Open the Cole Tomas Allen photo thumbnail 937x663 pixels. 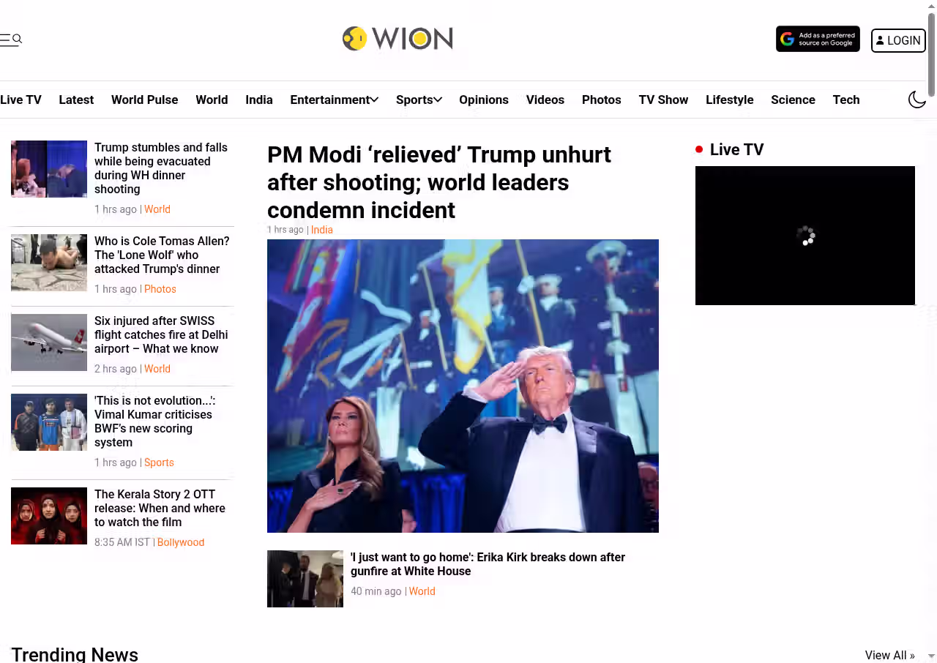click(49, 263)
